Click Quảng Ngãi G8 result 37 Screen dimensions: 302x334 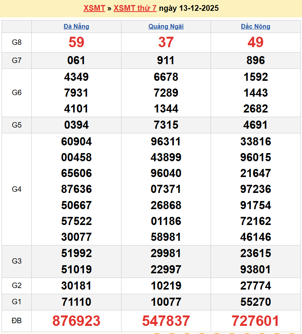[166, 42]
